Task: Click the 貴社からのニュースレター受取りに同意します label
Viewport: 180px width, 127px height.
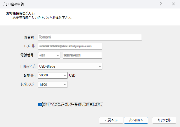Action: pos(73,105)
